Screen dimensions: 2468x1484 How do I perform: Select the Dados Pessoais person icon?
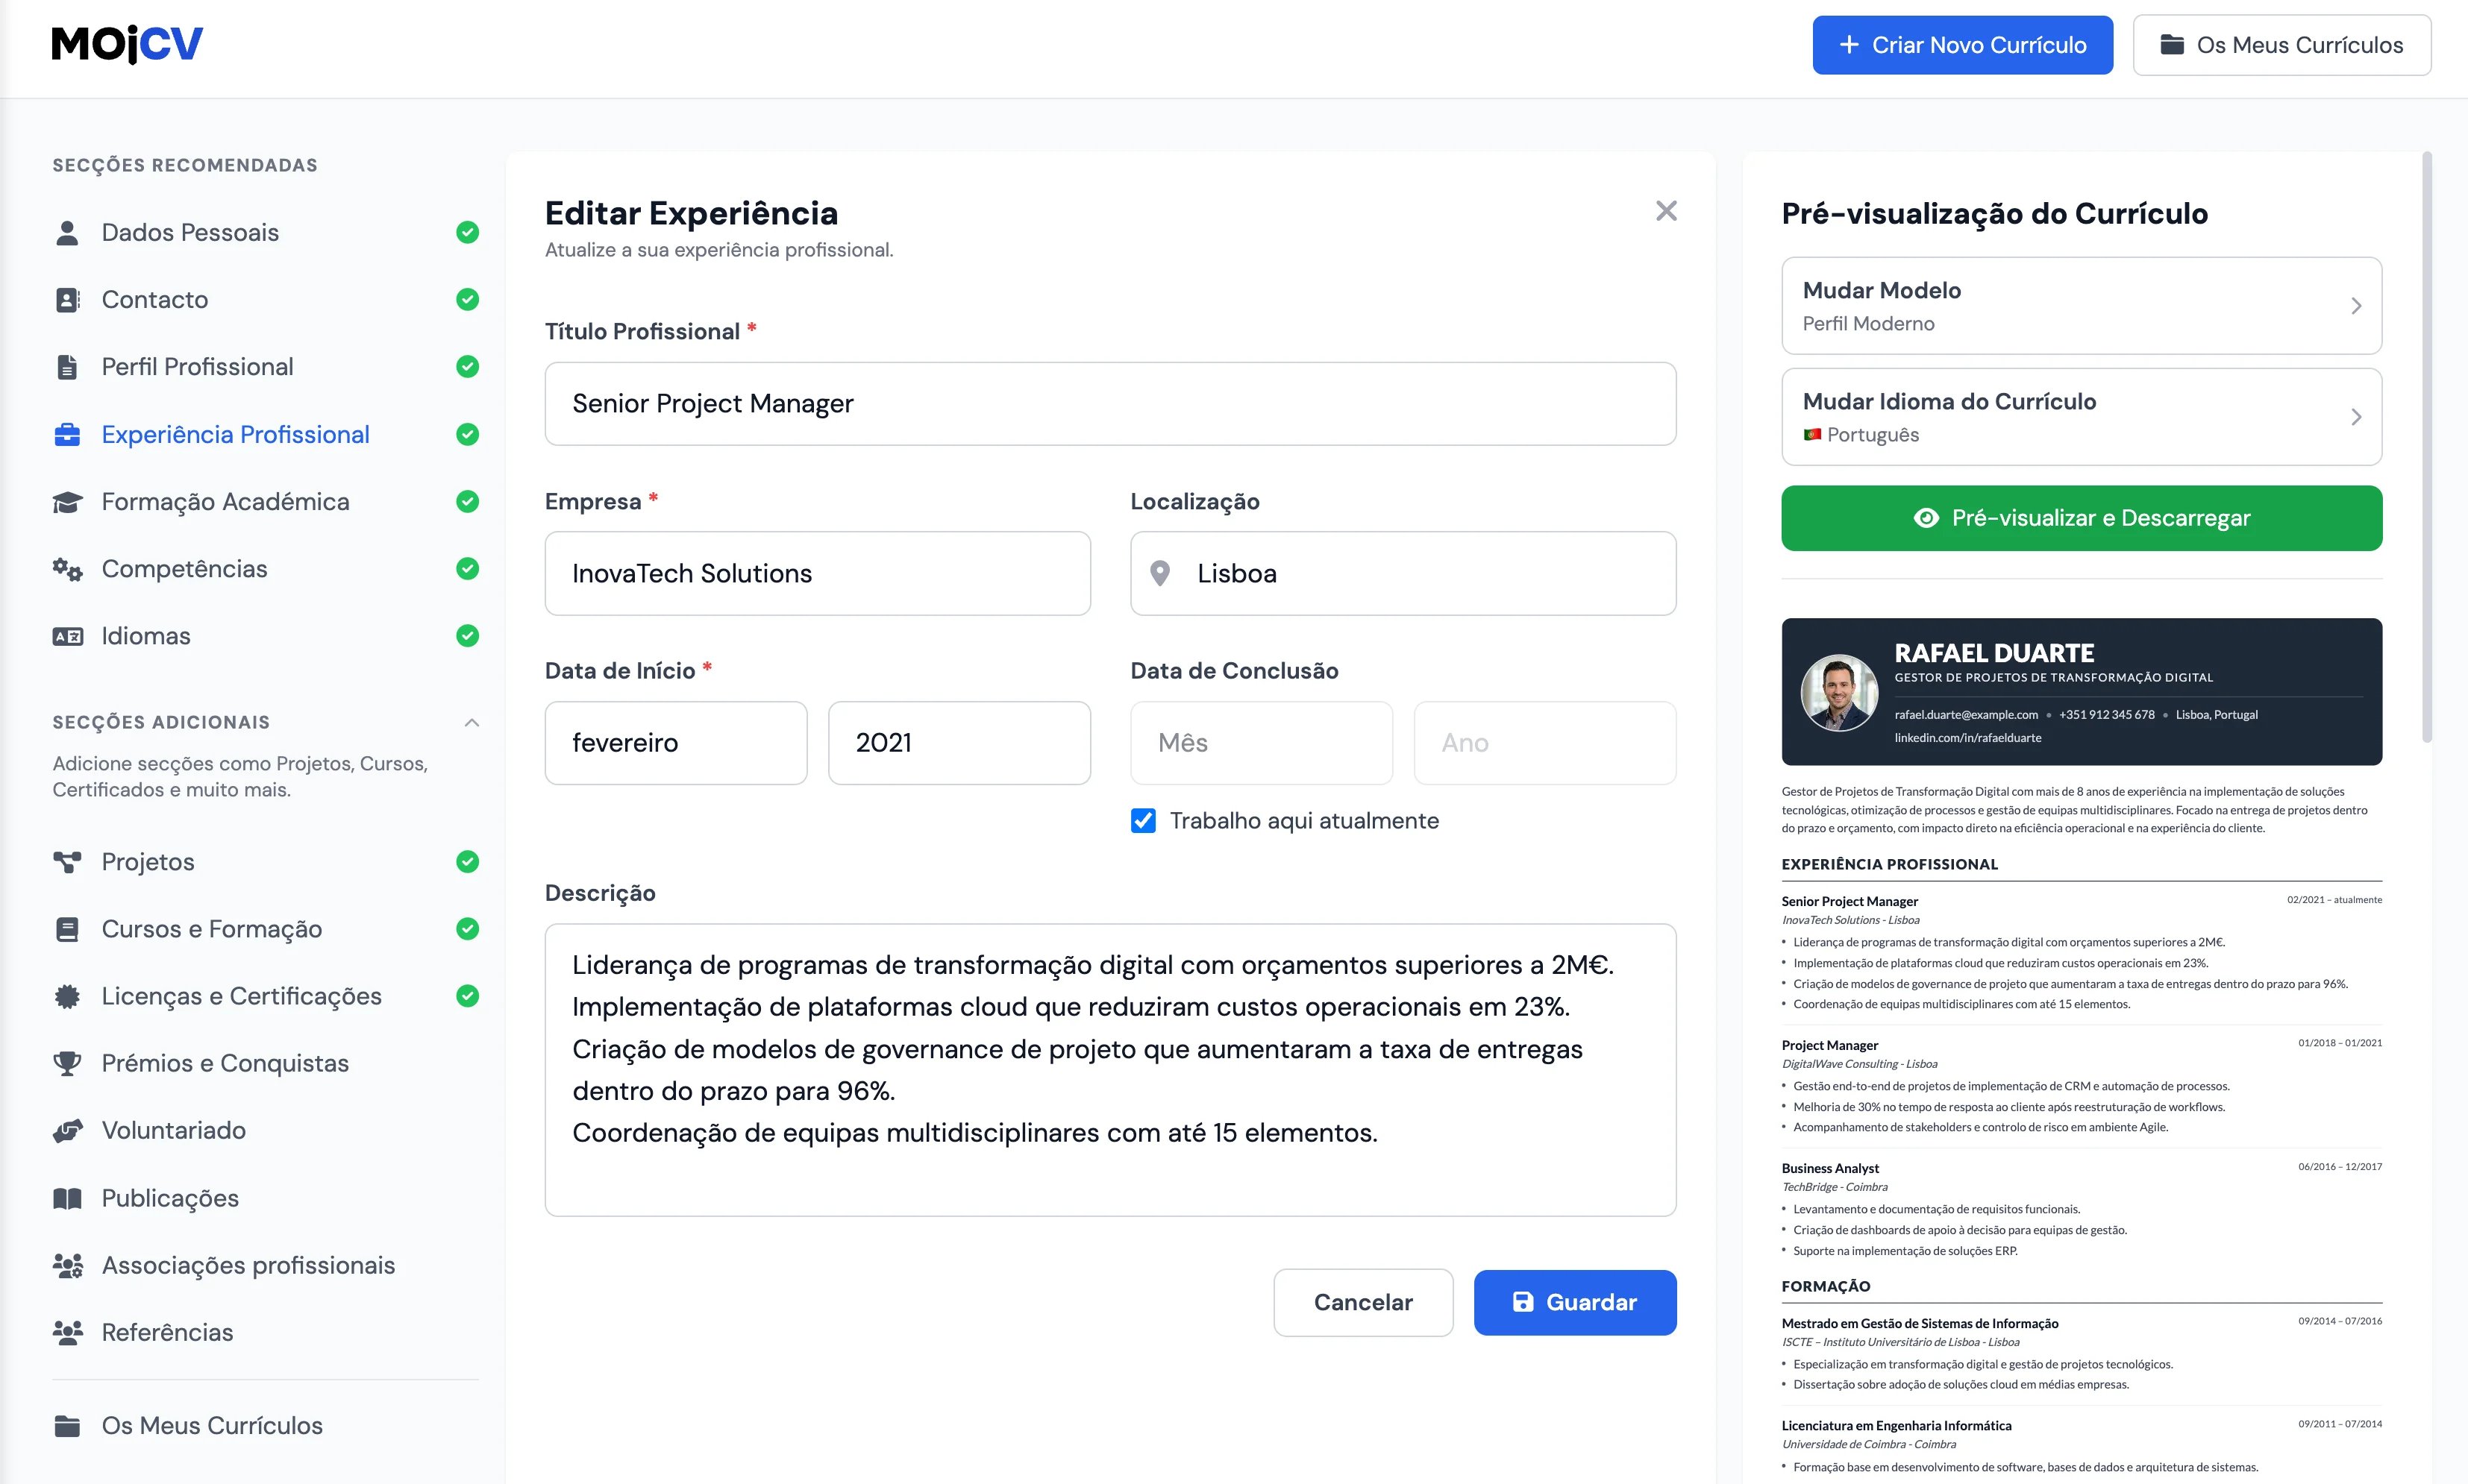[x=67, y=232]
